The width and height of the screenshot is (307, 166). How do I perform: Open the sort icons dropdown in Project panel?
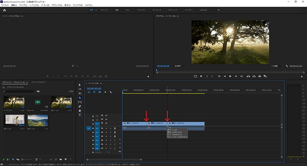[x=37, y=159]
